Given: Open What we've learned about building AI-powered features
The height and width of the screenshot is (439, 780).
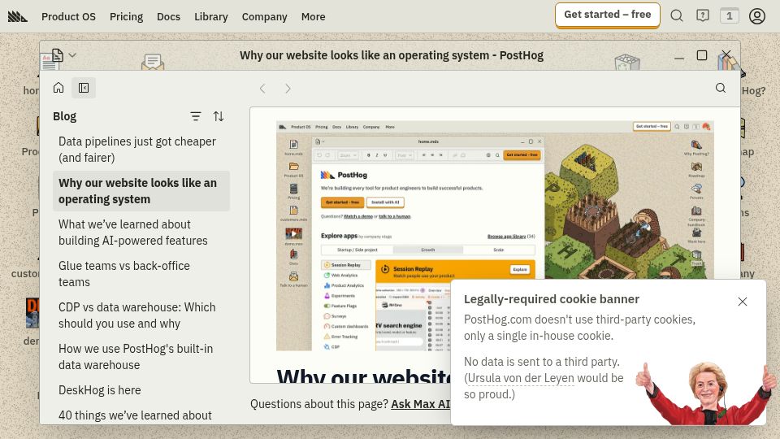Looking at the screenshot, I should tap(141, 233).
